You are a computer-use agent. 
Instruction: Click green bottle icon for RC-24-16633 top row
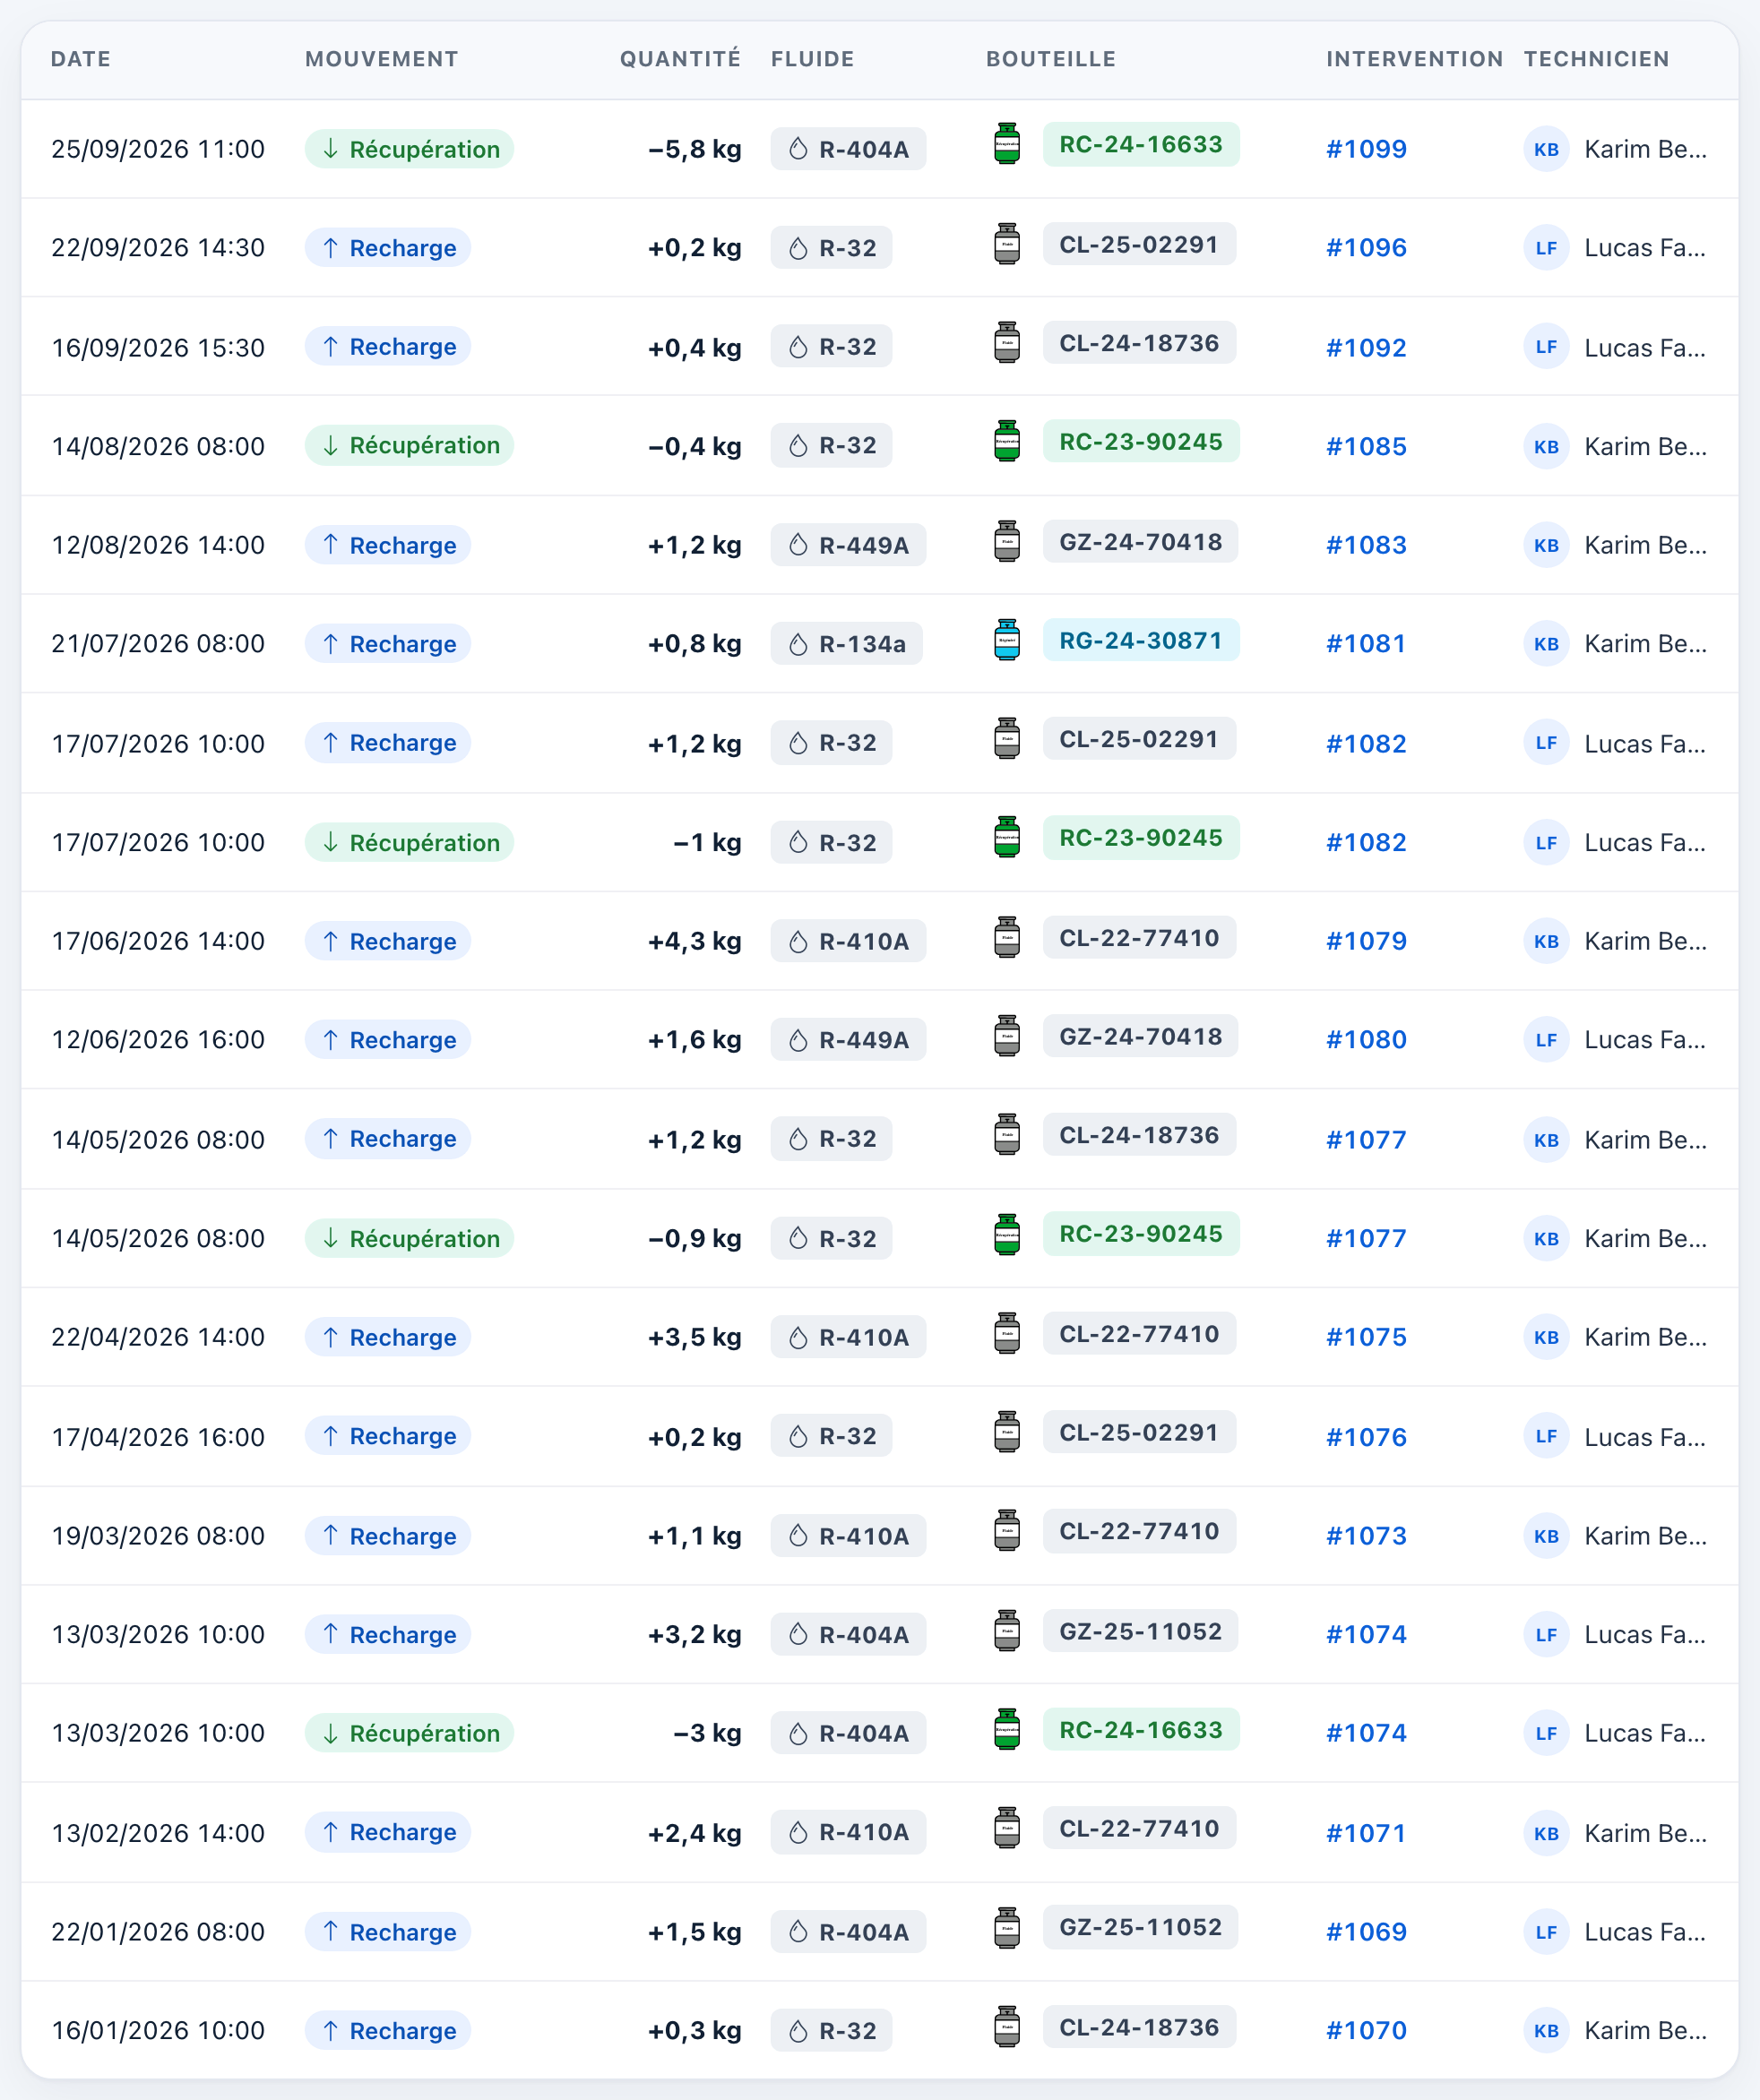pyautogui.click(x=1007, y=144)
